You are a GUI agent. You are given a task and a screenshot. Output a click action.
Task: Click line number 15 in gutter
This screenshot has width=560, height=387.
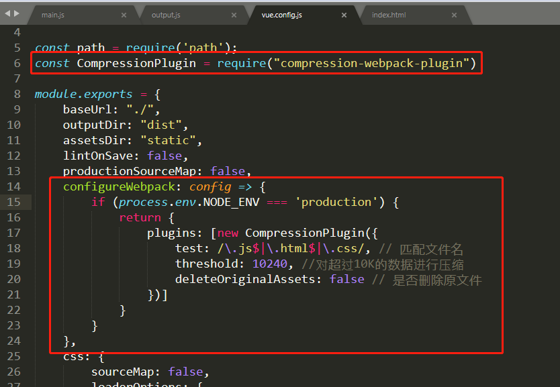coord(13,202)
